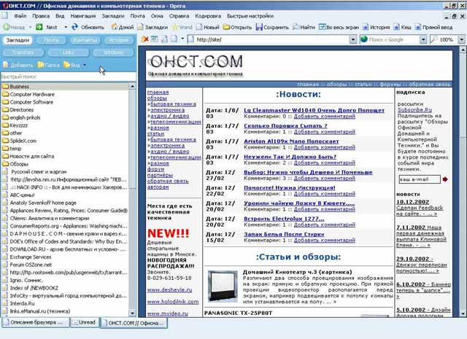467x339 pixels.
Task: Reload page with Обновить button
Action: click(x=88, y=27)
